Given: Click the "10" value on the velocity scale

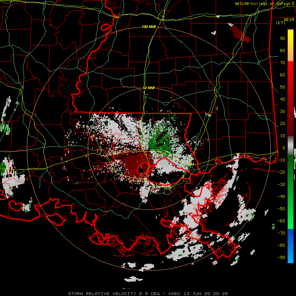Looking at the screenshot, I should (x=283, y=136).
